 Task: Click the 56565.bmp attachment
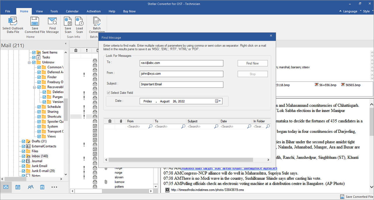pos(351,85)
